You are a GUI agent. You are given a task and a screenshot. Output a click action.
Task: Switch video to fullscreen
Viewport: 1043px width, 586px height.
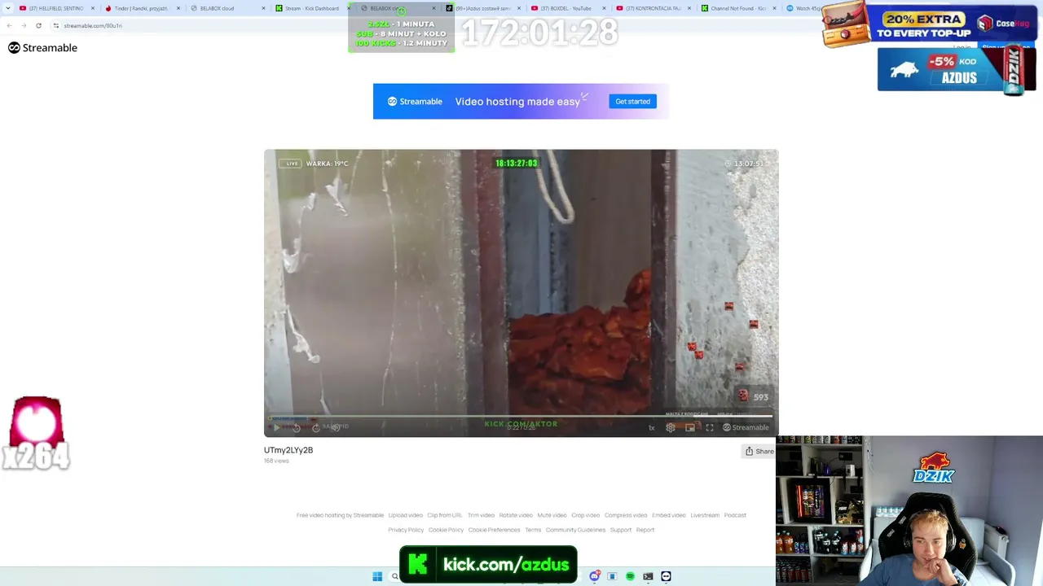point(710,427)
